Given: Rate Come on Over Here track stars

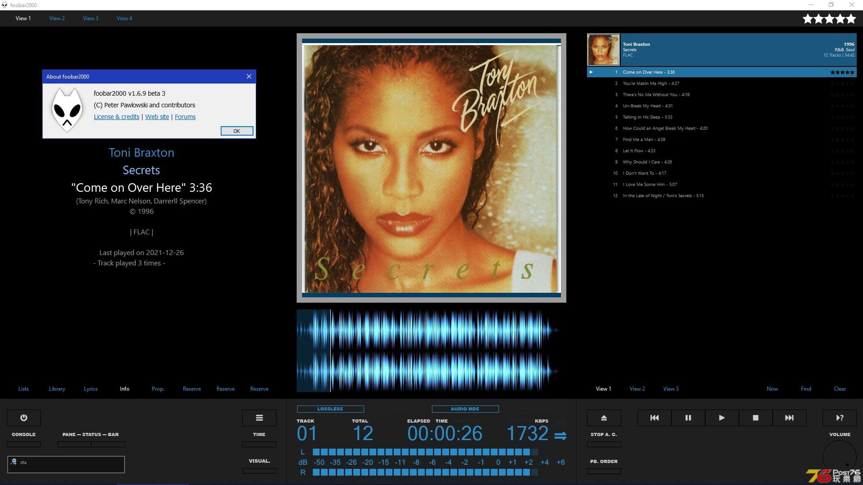Looking at the screenshot, I should (842, 72).
